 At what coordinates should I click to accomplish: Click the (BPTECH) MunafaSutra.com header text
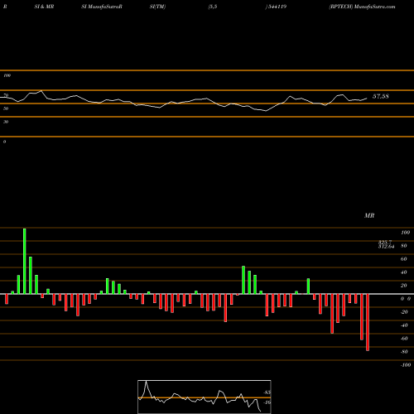(362, 7)
